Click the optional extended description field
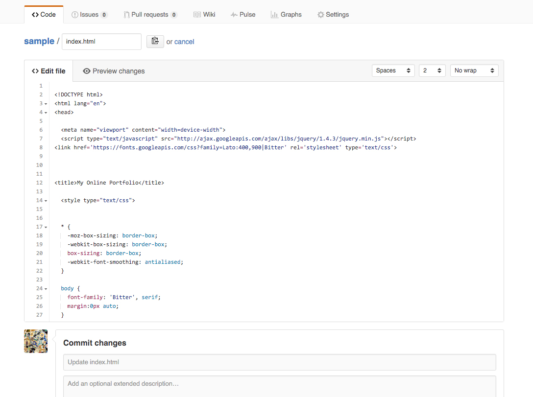This screenshot has height=397, width=533. pos(279,386)
